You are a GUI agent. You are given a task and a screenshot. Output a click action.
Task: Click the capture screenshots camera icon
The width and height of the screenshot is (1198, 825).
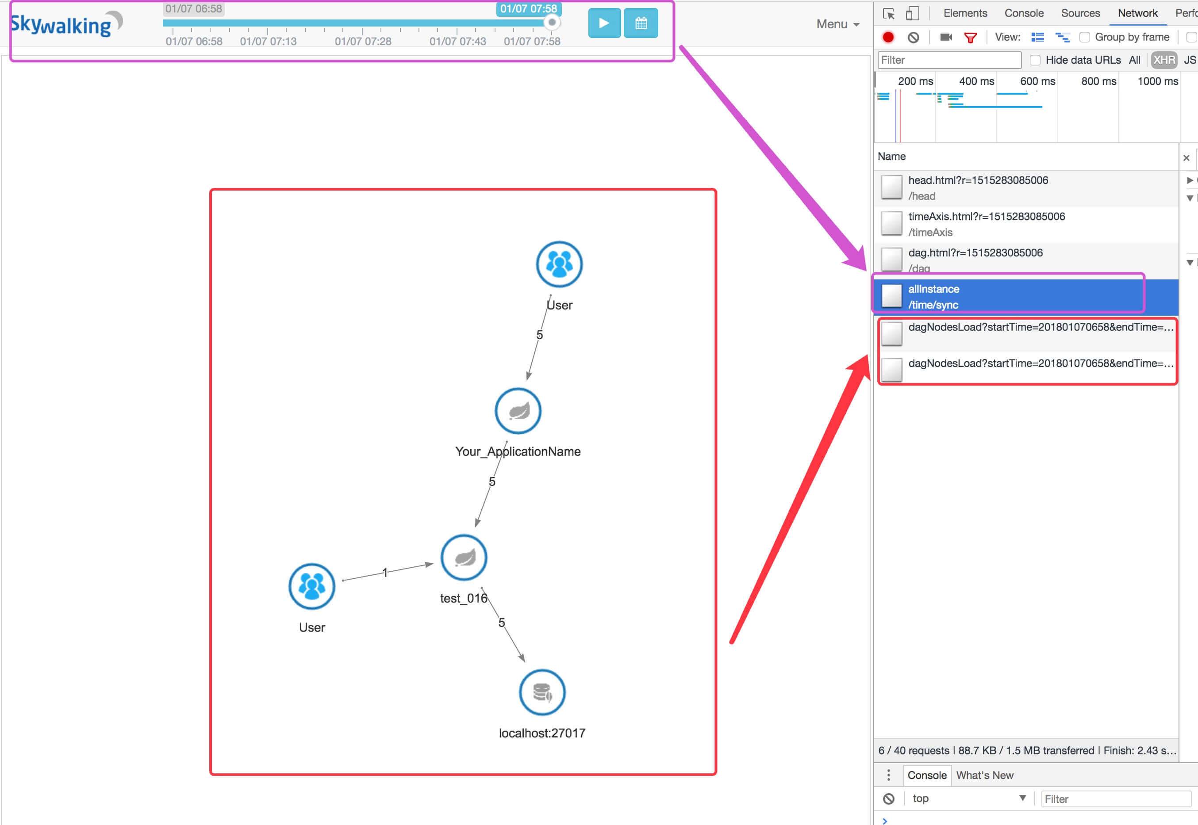coord(945,37)
